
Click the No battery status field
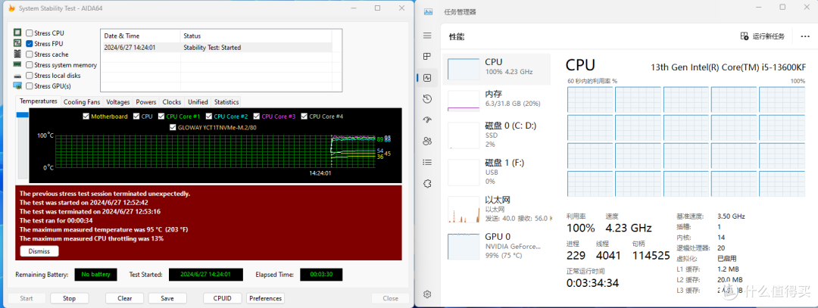pos(96,274)
